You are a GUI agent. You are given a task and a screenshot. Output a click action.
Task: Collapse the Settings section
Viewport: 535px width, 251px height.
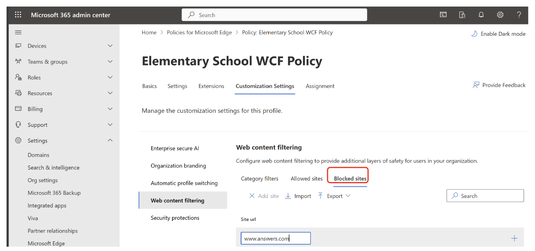[x=37, y=140]
